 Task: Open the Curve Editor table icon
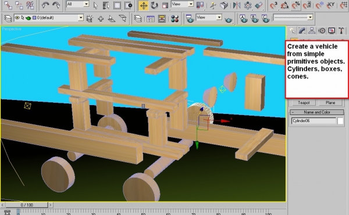pyautogui.click(x=151, y=19)
